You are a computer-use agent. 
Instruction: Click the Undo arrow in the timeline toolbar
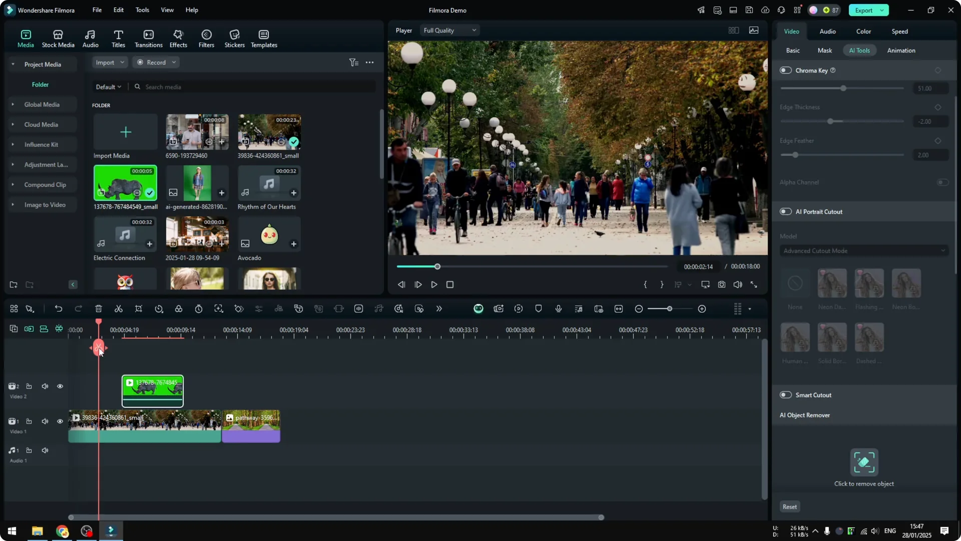59,309
